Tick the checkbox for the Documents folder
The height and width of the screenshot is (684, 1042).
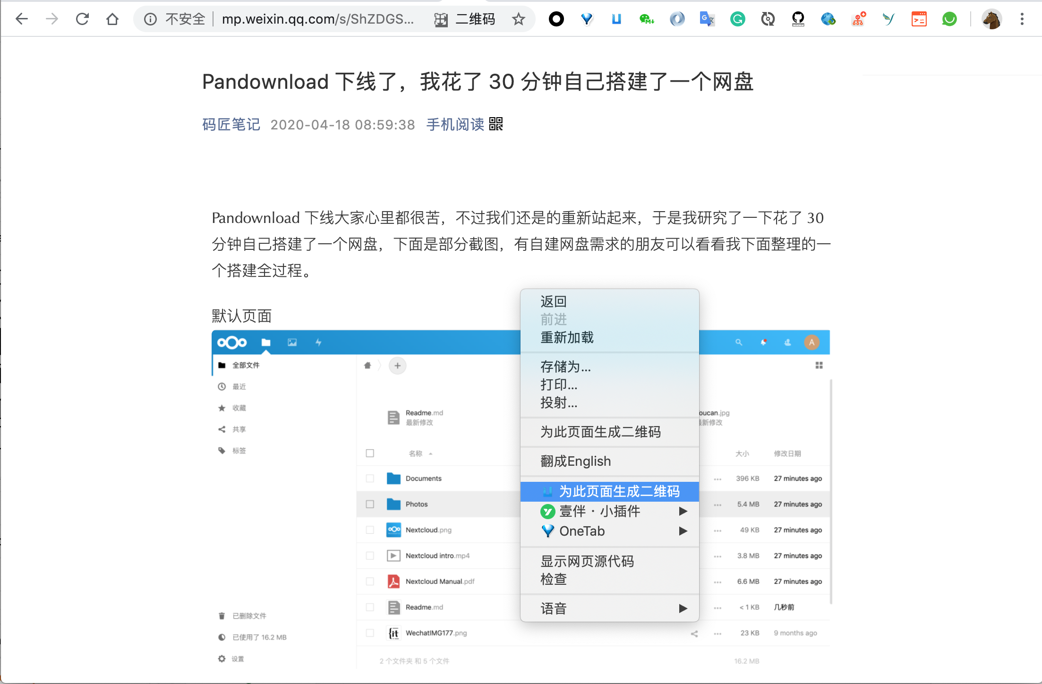pyautogui.click(x=370, y=479)
